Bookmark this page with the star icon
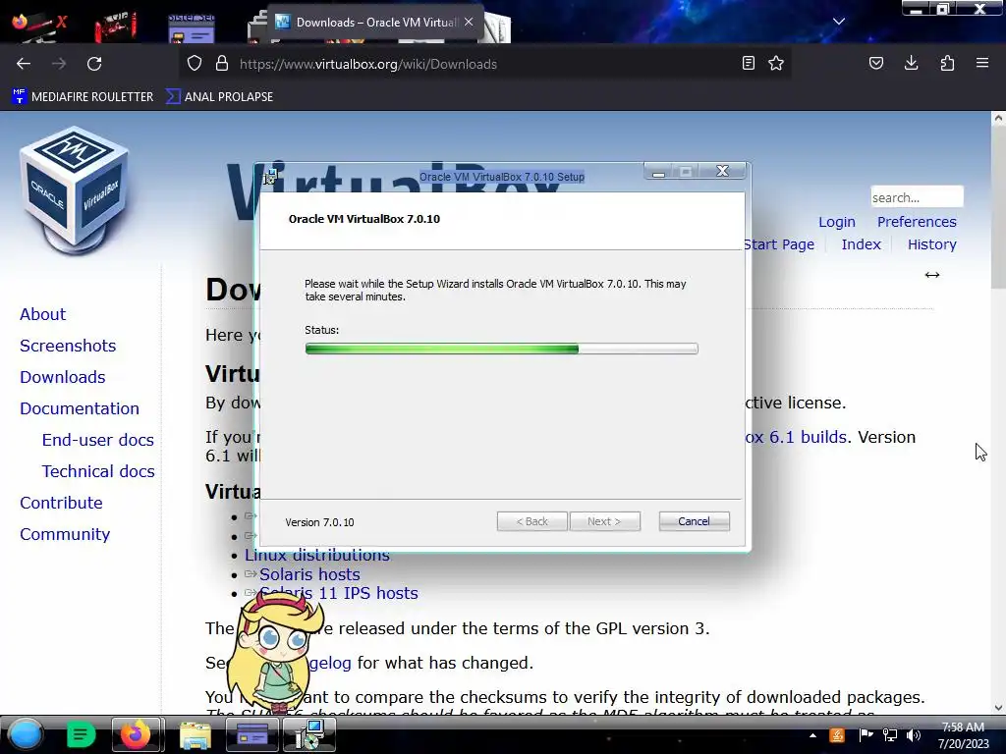The width and height of the screenshot is (1006, 754). [776, 64]
